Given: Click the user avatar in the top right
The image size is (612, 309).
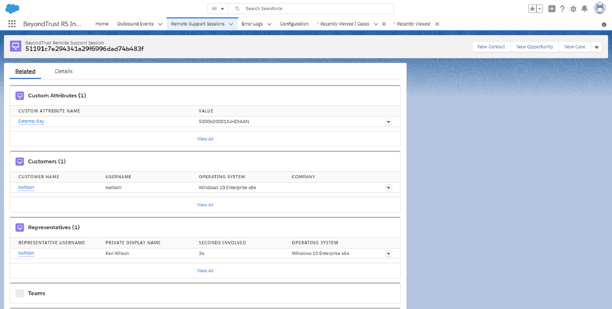Looking at the screenshot, I should (x=600, y=8).
